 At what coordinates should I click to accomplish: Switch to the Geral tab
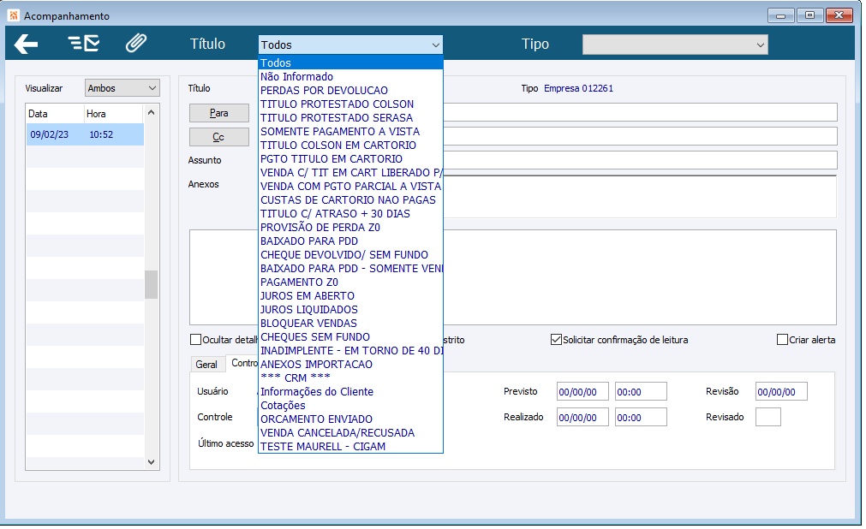(206, 365)
